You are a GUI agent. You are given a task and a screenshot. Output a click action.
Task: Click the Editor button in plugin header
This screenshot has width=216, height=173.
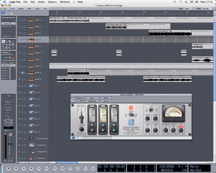pos(106,98)
